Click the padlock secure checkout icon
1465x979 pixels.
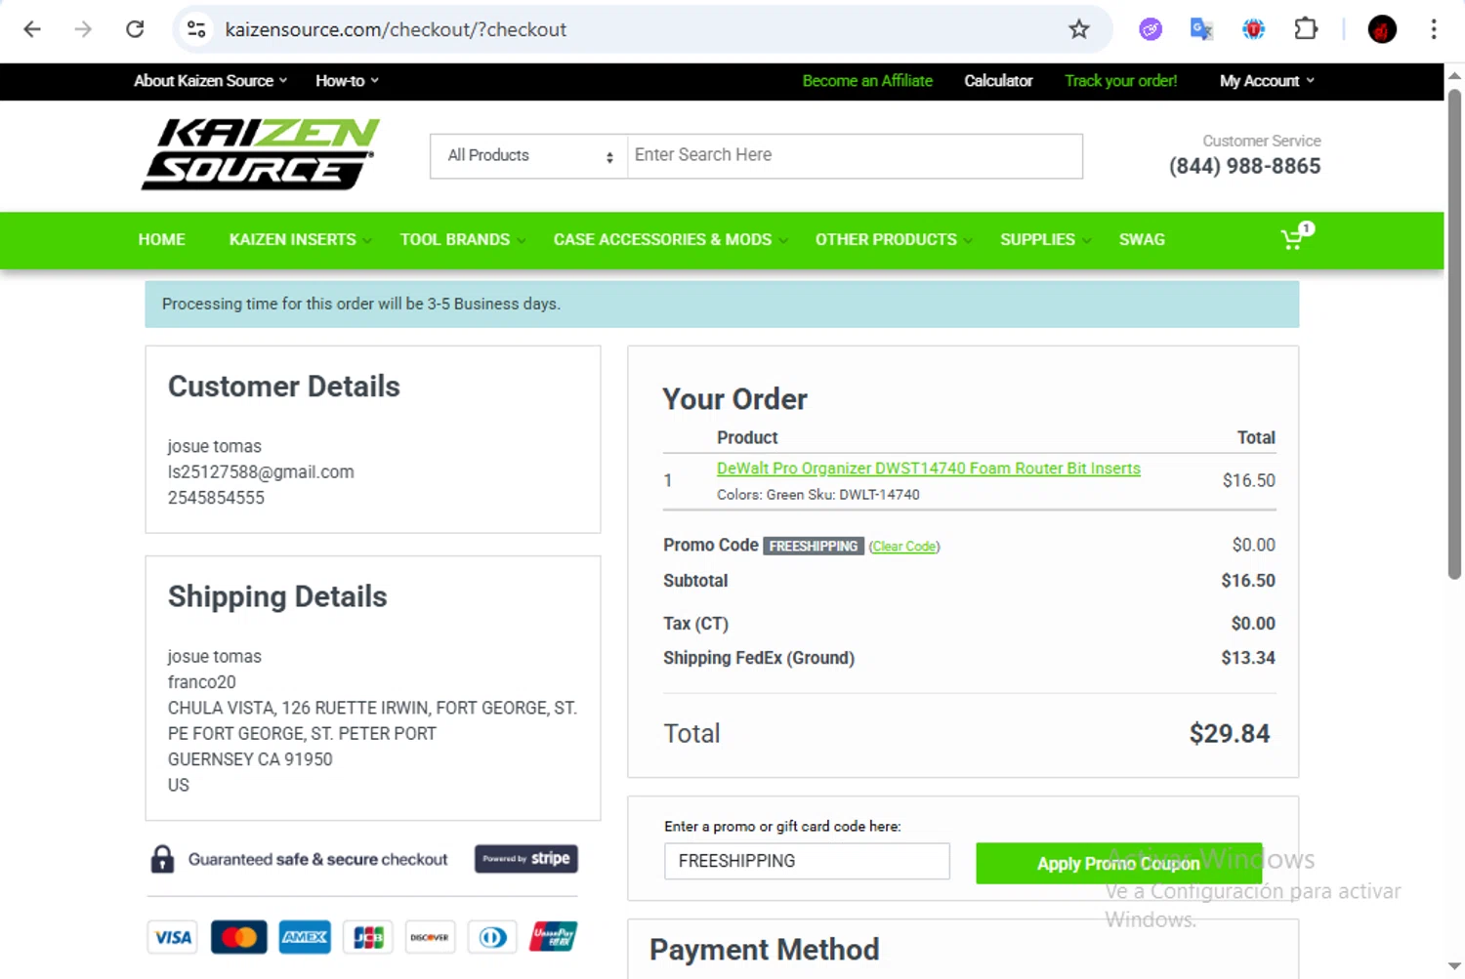point(162,859)
